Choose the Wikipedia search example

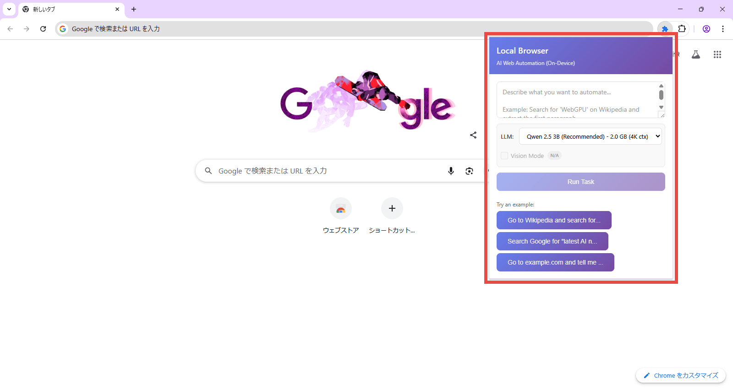pos(554,220)
